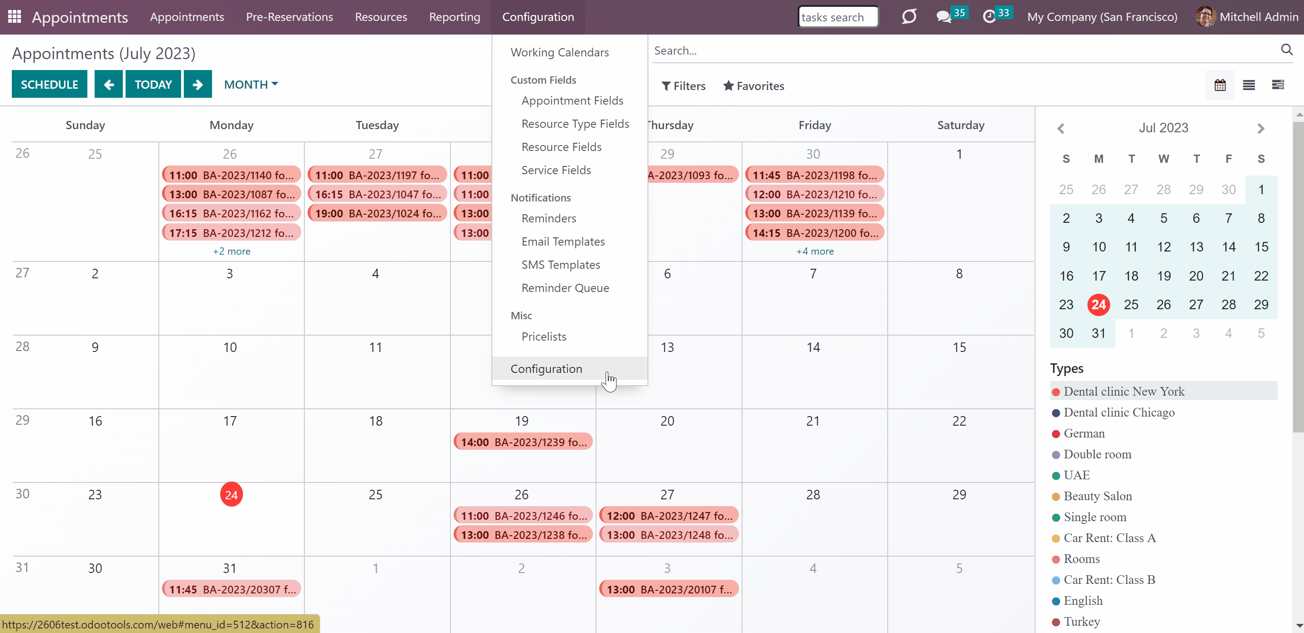Image resolution: width=1304 pixels, height=633 pixels.
Task: Toggle English type filter
Action: coord(1163,601)
